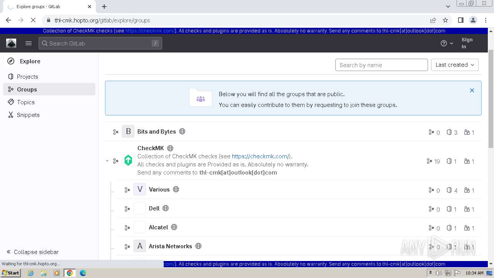Toggle the browser side panel

coord(460,20)
